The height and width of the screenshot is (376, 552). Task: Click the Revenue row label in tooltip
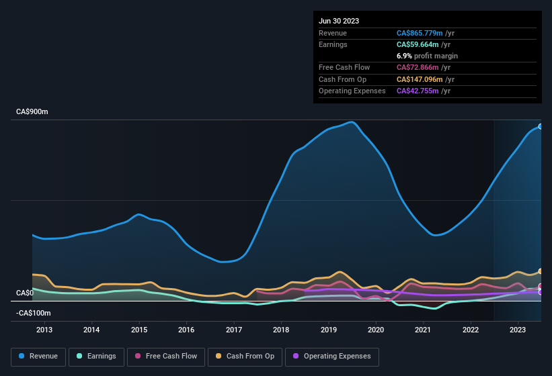click(333, 33)
